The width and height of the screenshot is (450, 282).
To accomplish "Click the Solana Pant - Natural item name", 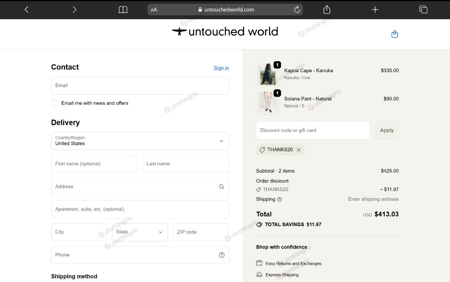I will click(x=308, y=99).
